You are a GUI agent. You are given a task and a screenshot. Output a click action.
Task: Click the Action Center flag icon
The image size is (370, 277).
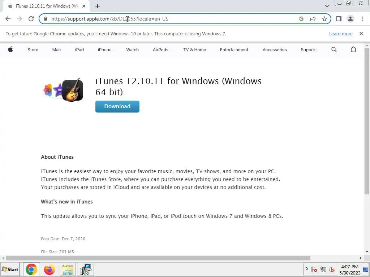[314, 269]
